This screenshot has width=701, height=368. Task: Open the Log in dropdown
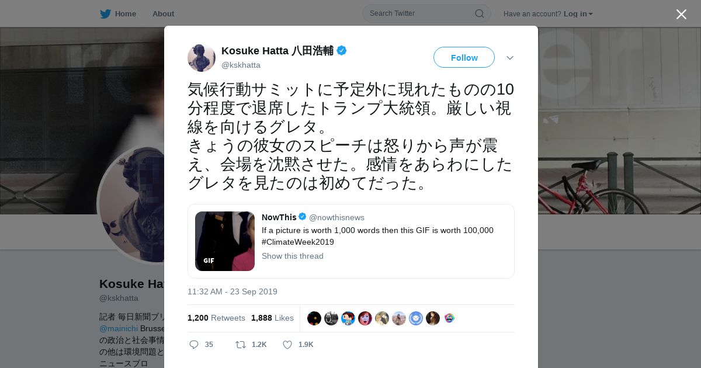coord(578,14)
